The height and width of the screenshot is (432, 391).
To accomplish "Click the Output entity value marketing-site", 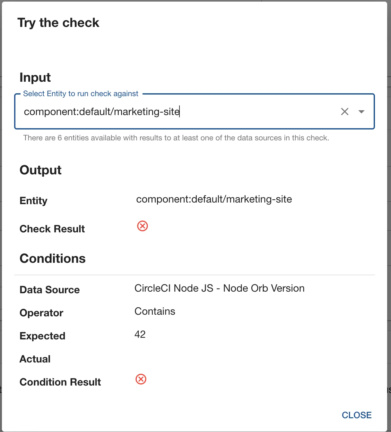I will point(214,199).
